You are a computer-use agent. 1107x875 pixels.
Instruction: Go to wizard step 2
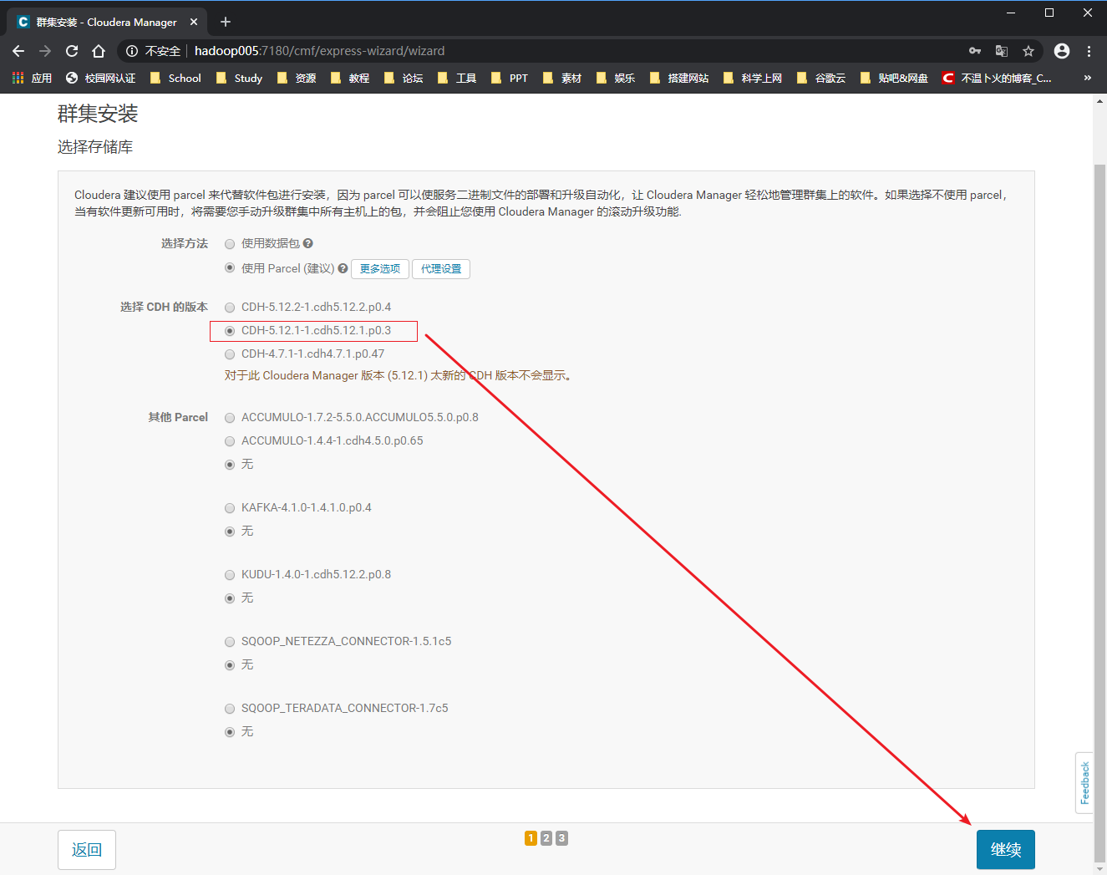(546, 838)
